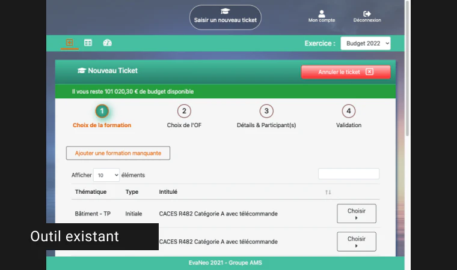Viewport: 457px width, 270px height.
Task: Sort by 'Thématique' column header
Action: (91, 192)
